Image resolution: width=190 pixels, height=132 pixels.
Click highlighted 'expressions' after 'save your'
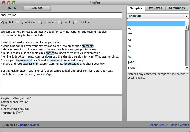[24, 60]
